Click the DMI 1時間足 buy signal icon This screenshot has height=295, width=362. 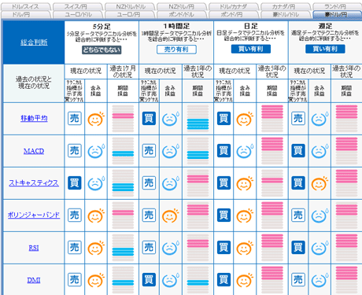(x=149, y=279)
